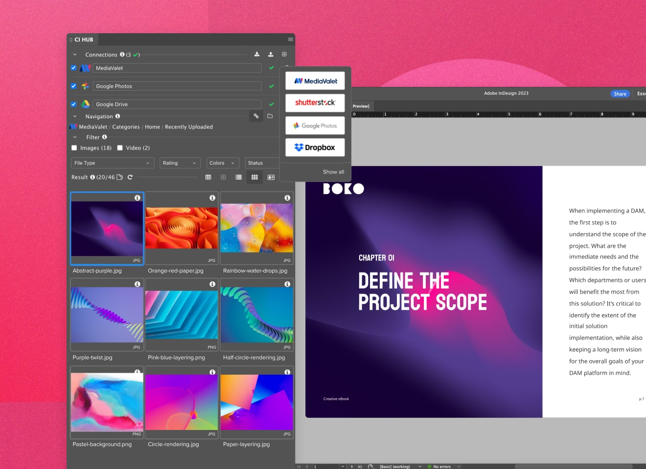Click the Connections info icon
The height and width of the screenshot is (469, 646).
tap(122, 54)
